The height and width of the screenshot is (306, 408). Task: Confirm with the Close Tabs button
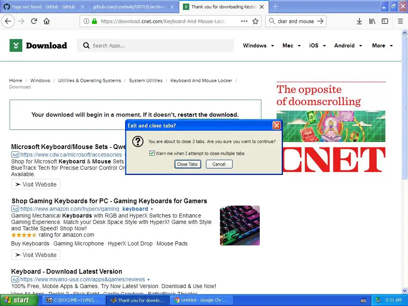pyautogui.click(x=188, y=164)
